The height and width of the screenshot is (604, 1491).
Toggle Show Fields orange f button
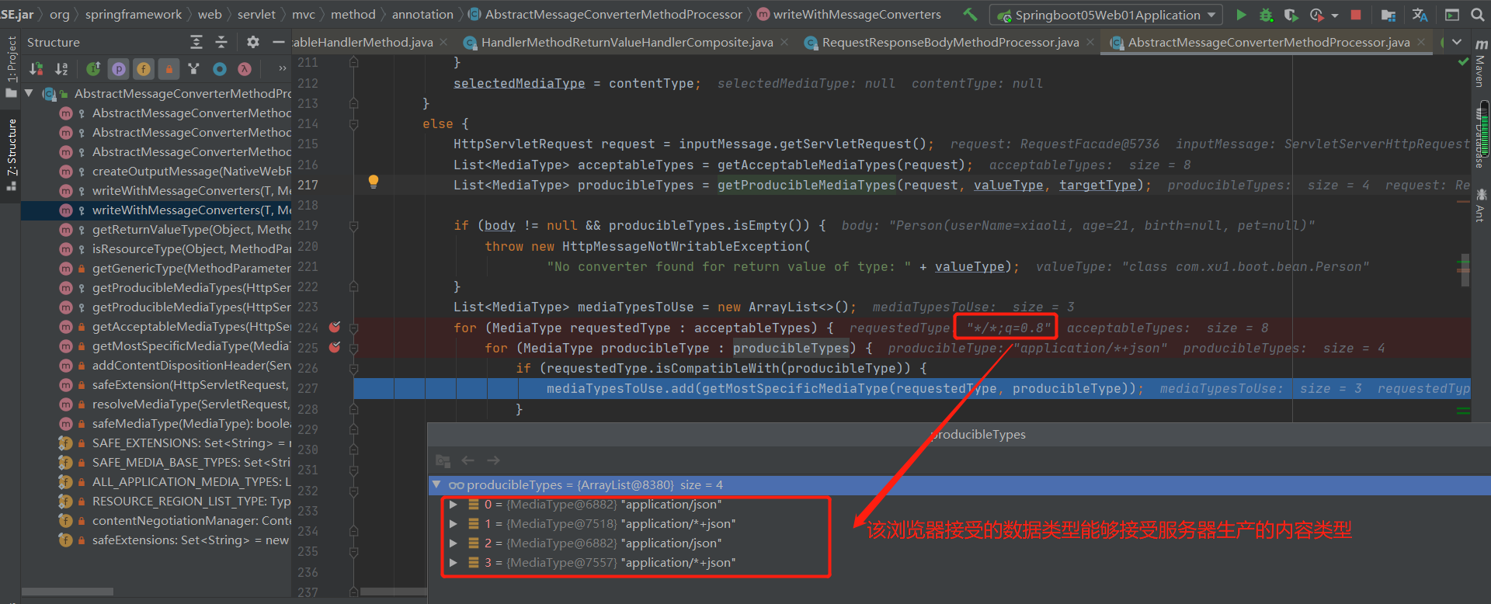[x=144, y=69]
